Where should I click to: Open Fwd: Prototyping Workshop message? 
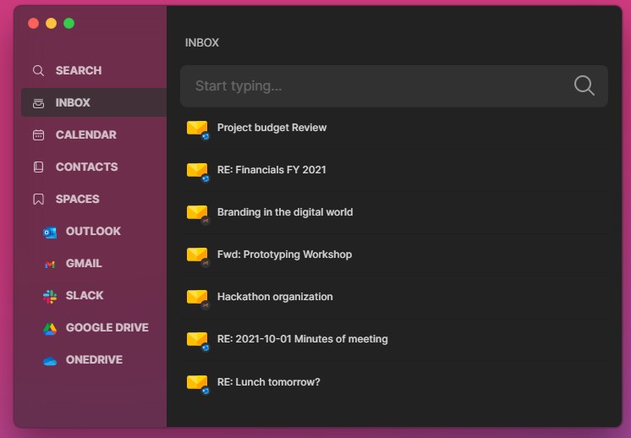[x=284, y=255]
